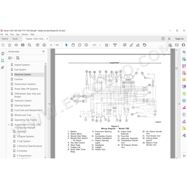This screenshot has width=187, height=187.
Task: Open Attachments paperclip panel
Action: 2,68
